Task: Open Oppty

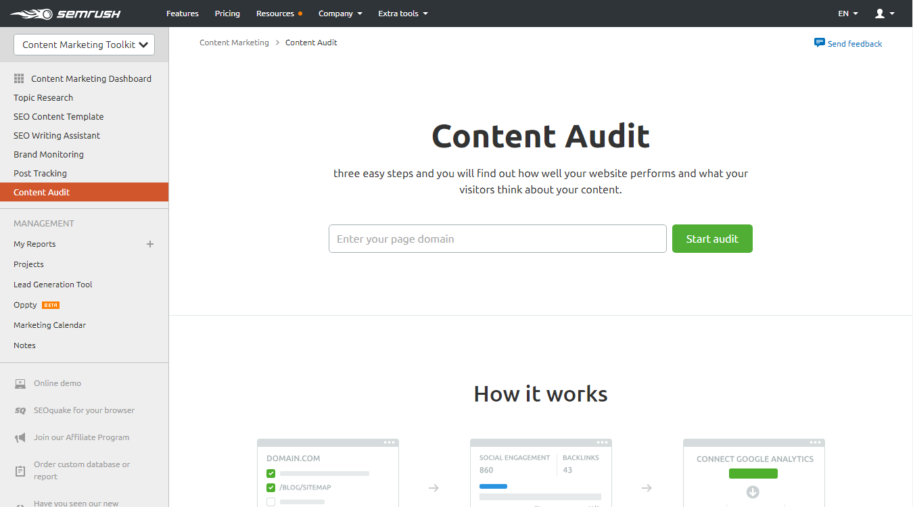Action: point(25,305)
